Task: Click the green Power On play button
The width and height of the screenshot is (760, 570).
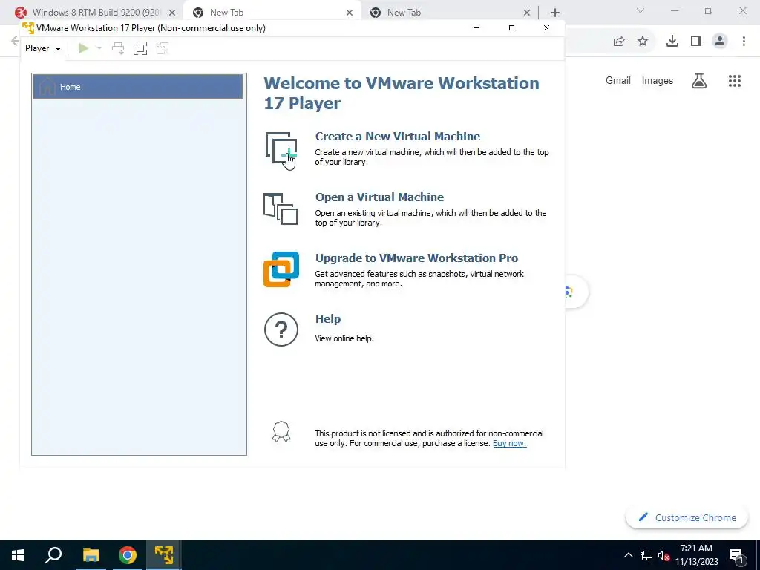Action: tap(83, 48)
